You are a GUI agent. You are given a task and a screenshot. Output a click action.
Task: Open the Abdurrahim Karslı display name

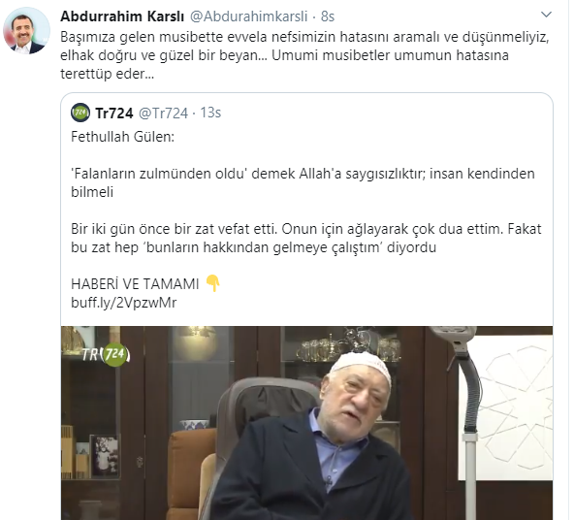tap(122, 16)
